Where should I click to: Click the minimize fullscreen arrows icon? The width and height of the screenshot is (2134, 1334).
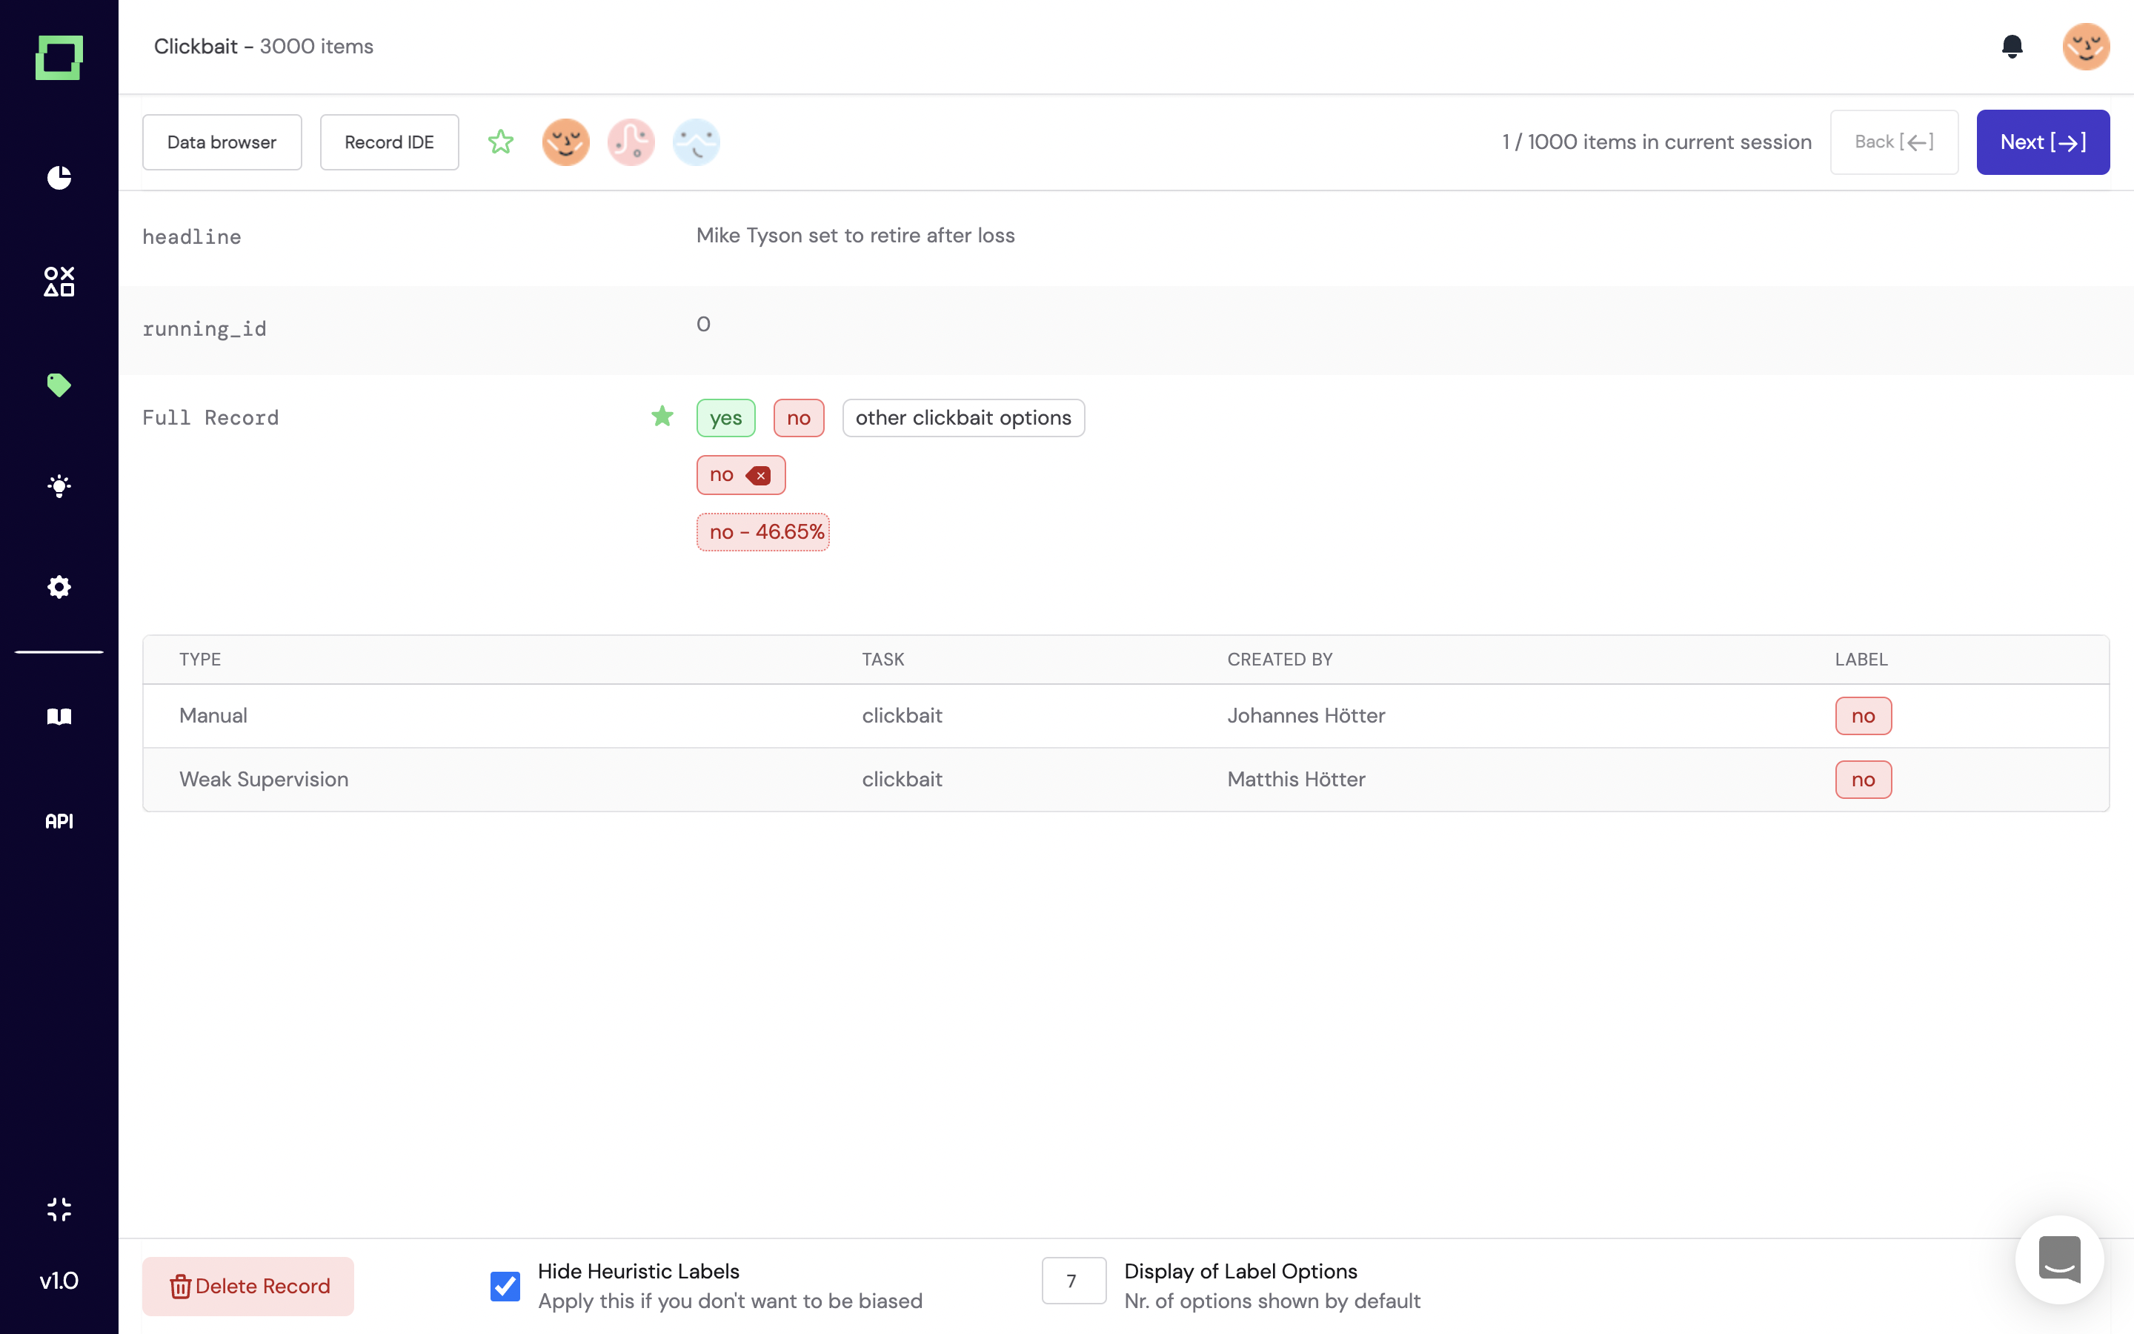coord(59,1209)
